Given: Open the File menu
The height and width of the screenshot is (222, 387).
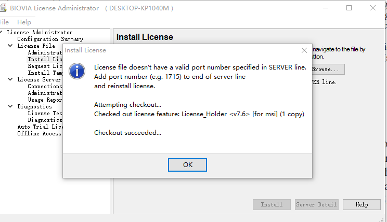Looking at the screenshot, I should point(4,22).
